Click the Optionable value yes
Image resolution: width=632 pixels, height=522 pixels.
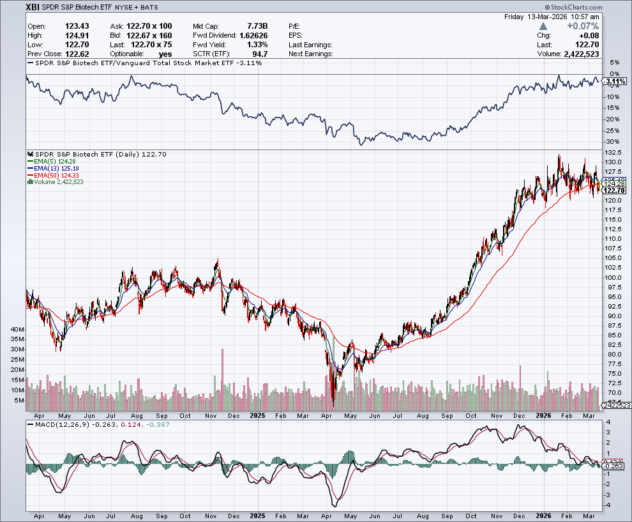165,54
